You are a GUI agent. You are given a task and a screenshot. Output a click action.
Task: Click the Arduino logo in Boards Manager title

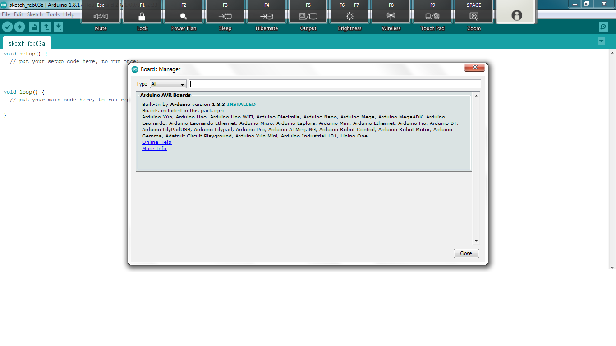point(135,69)
